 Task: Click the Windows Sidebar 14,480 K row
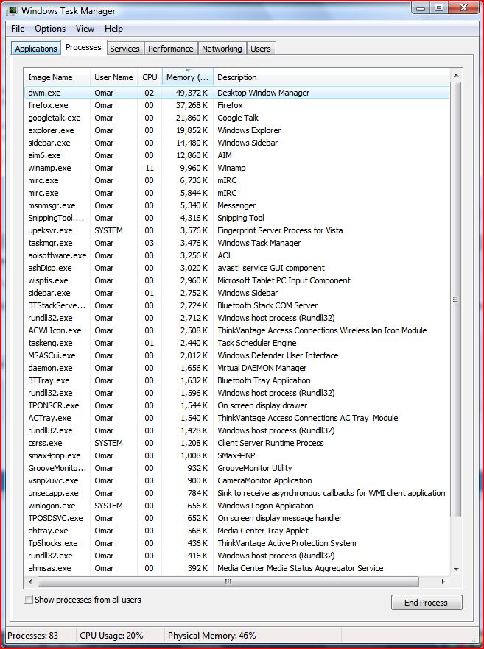tap(236, 143)
